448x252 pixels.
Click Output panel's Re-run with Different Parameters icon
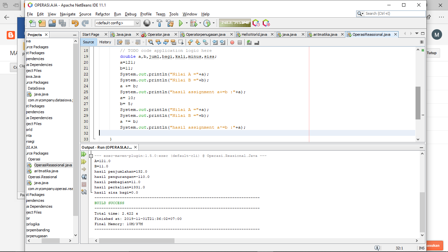point(84,162)
